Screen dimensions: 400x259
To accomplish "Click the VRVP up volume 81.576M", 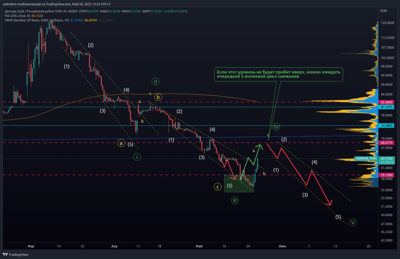I will [x=77, y=20].
